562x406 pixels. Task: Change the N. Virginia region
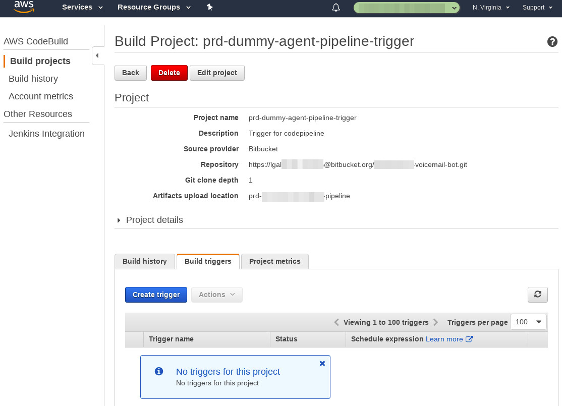pyautogui.click(x=491, y=8)
